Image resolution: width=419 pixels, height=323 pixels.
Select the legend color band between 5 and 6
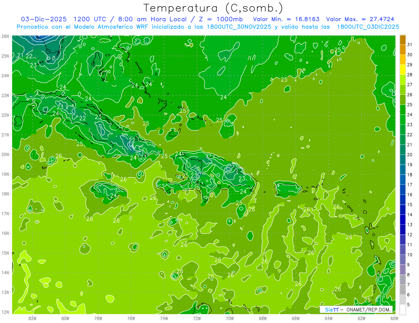pos(403,300)
